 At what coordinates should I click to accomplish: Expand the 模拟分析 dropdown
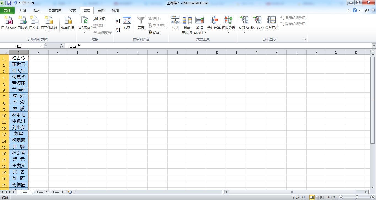(228, 32)
